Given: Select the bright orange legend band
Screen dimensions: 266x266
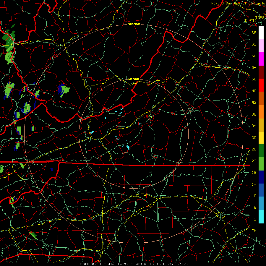Looking at the screenshot, I should pyautogui.click(x=261, y=112).
